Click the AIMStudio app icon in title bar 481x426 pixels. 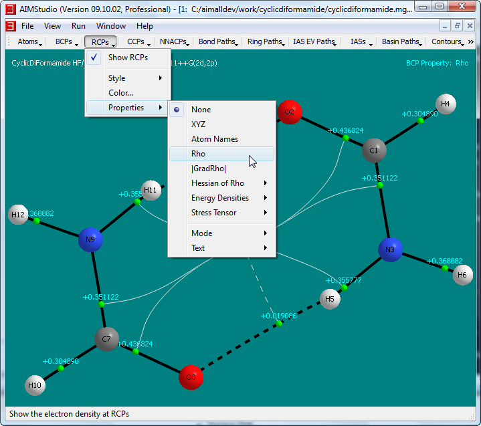10,8
